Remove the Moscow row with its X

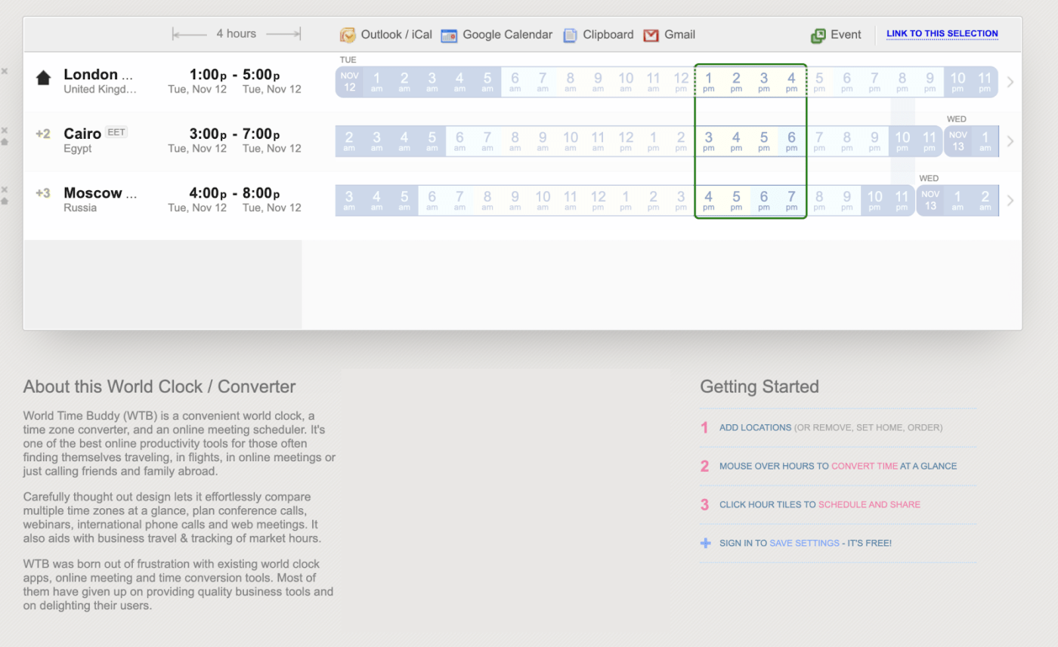coord(5,189)
